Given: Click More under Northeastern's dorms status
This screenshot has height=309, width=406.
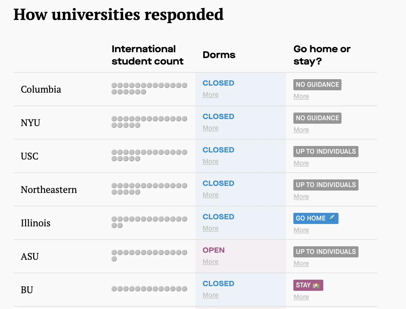Looking at the screenshot, I should (211, 195).
